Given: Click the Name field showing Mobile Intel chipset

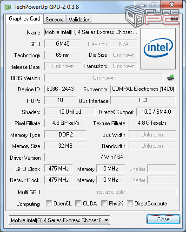Looking at the screenshot, I should pos(91,32).
